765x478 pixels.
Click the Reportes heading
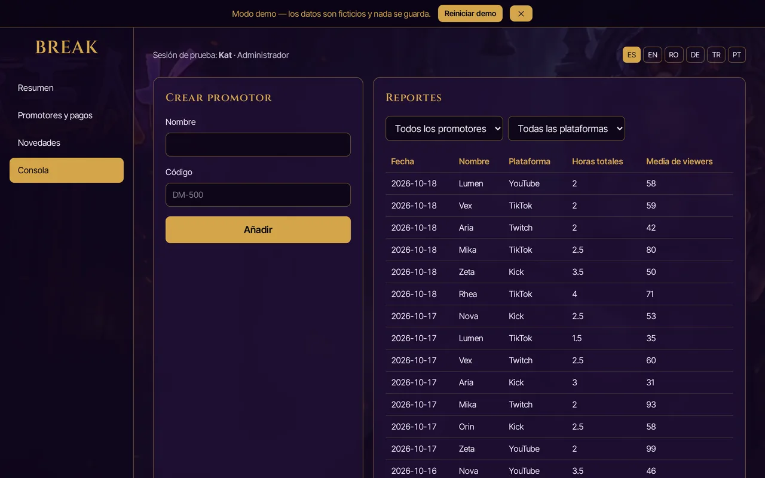(x=414, y=97)
